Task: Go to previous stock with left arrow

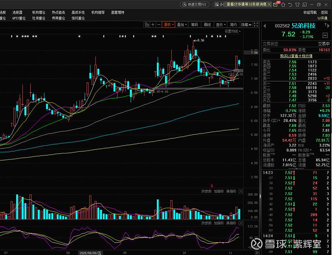Action: click(x=265, y=26)
